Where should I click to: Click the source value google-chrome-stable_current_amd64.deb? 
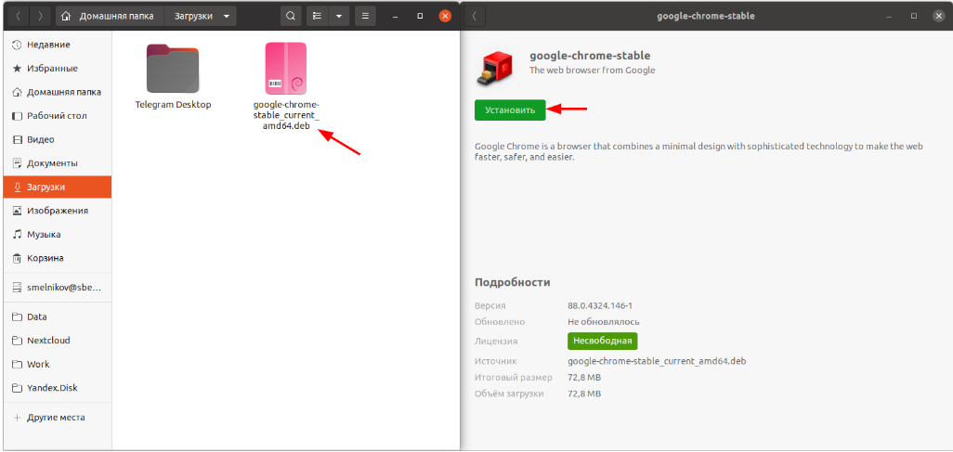coord(657,361)
